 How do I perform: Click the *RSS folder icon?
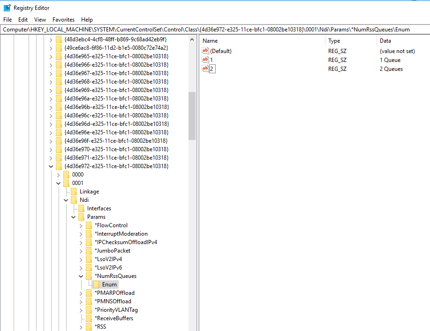pos(89,327)
